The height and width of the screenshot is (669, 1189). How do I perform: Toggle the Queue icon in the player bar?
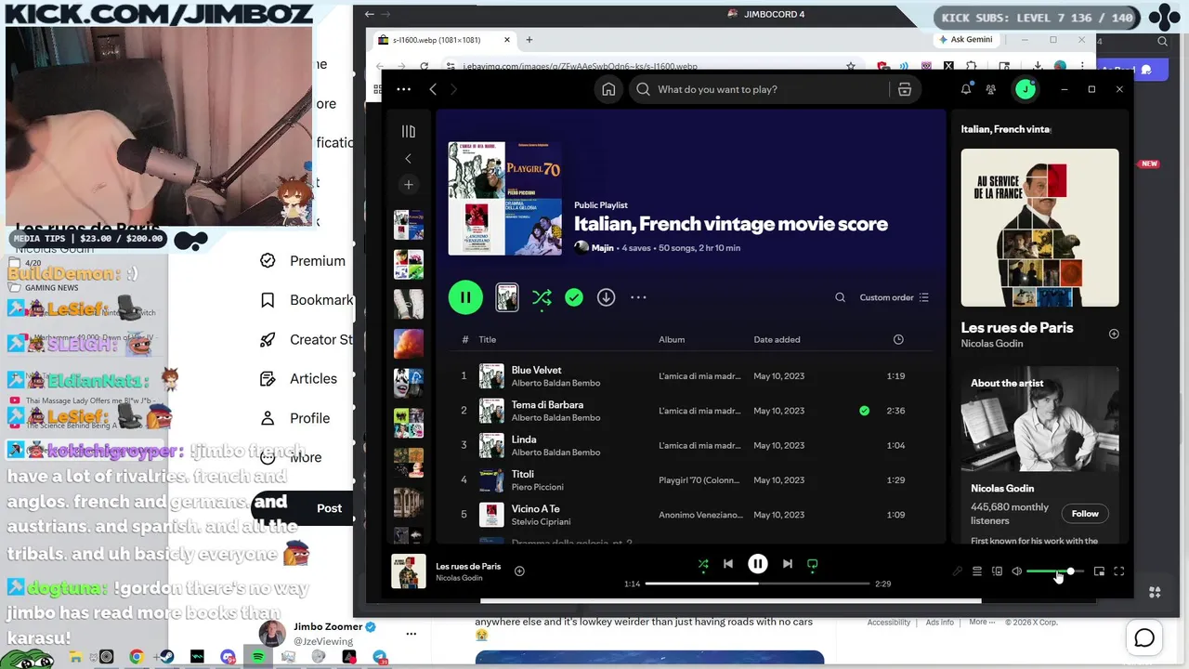tap(977, 571)
